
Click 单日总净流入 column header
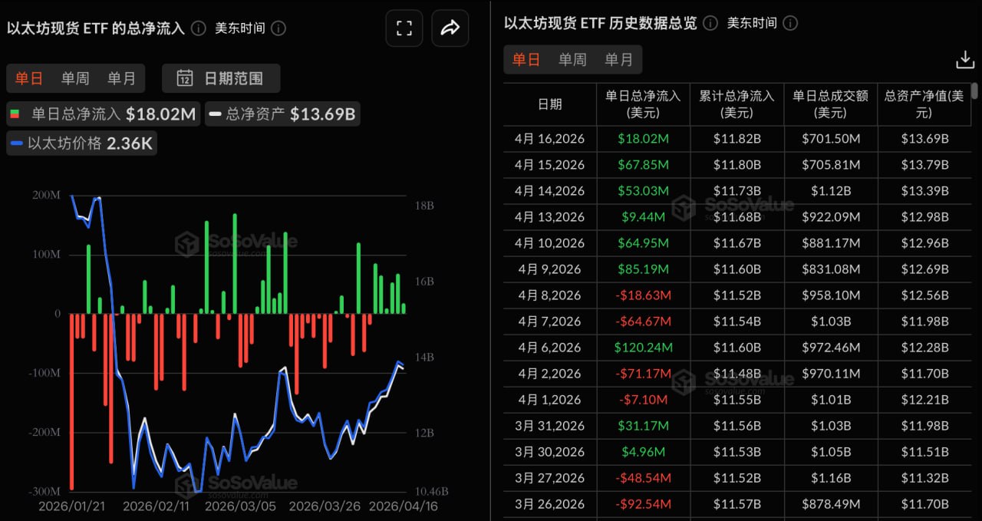[x=643, y=104]
